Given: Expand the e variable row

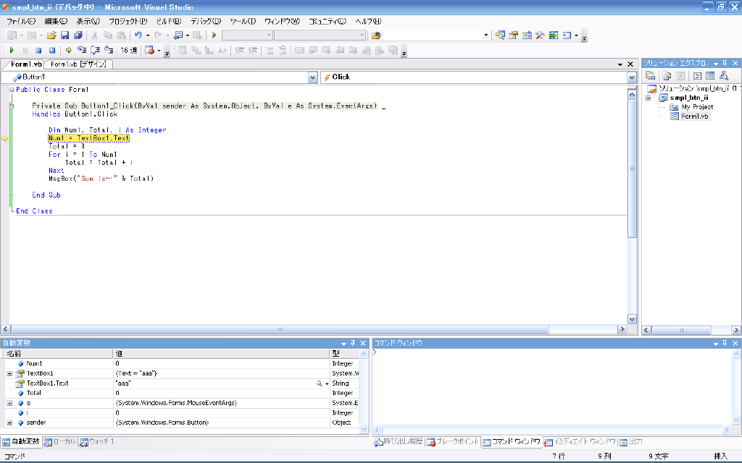Looking at the screenshot, I should point(9,403).
